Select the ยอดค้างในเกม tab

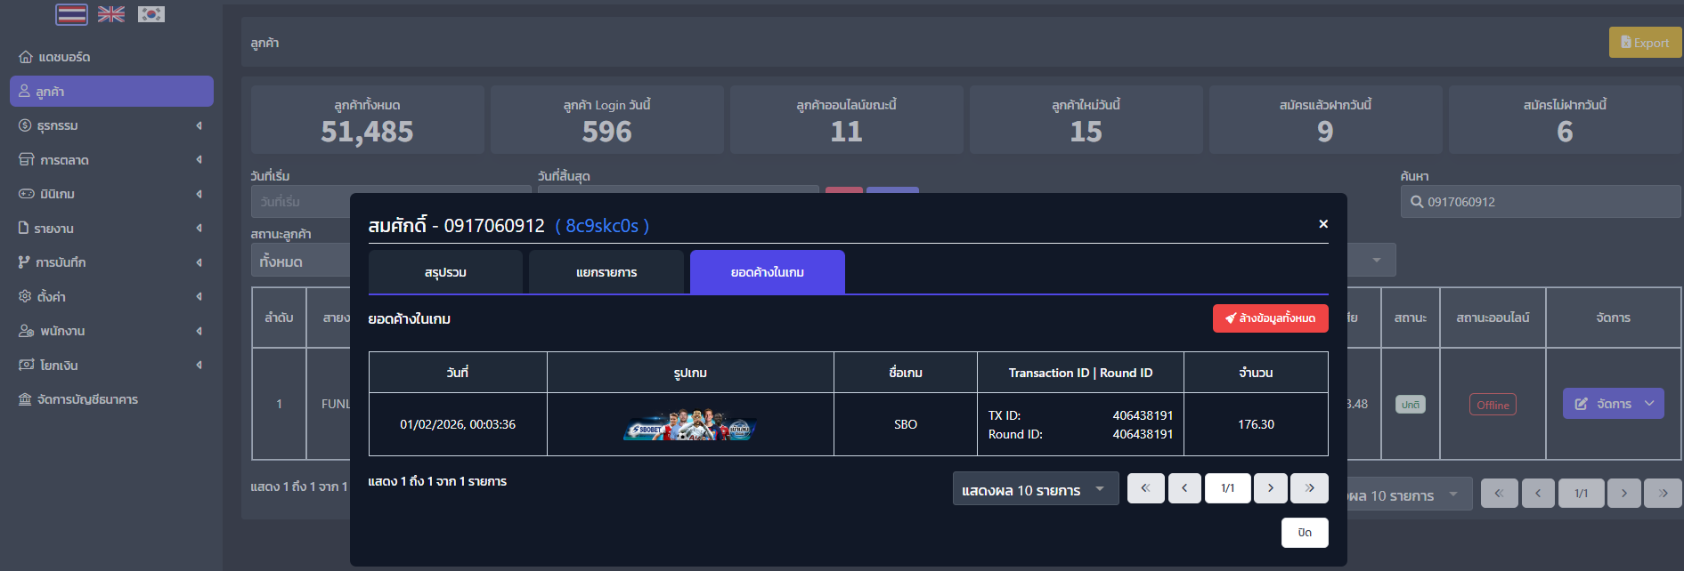[x=767, y=272]
